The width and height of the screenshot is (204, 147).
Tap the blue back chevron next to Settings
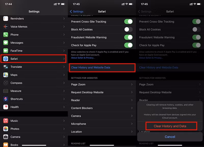(71, 11)
